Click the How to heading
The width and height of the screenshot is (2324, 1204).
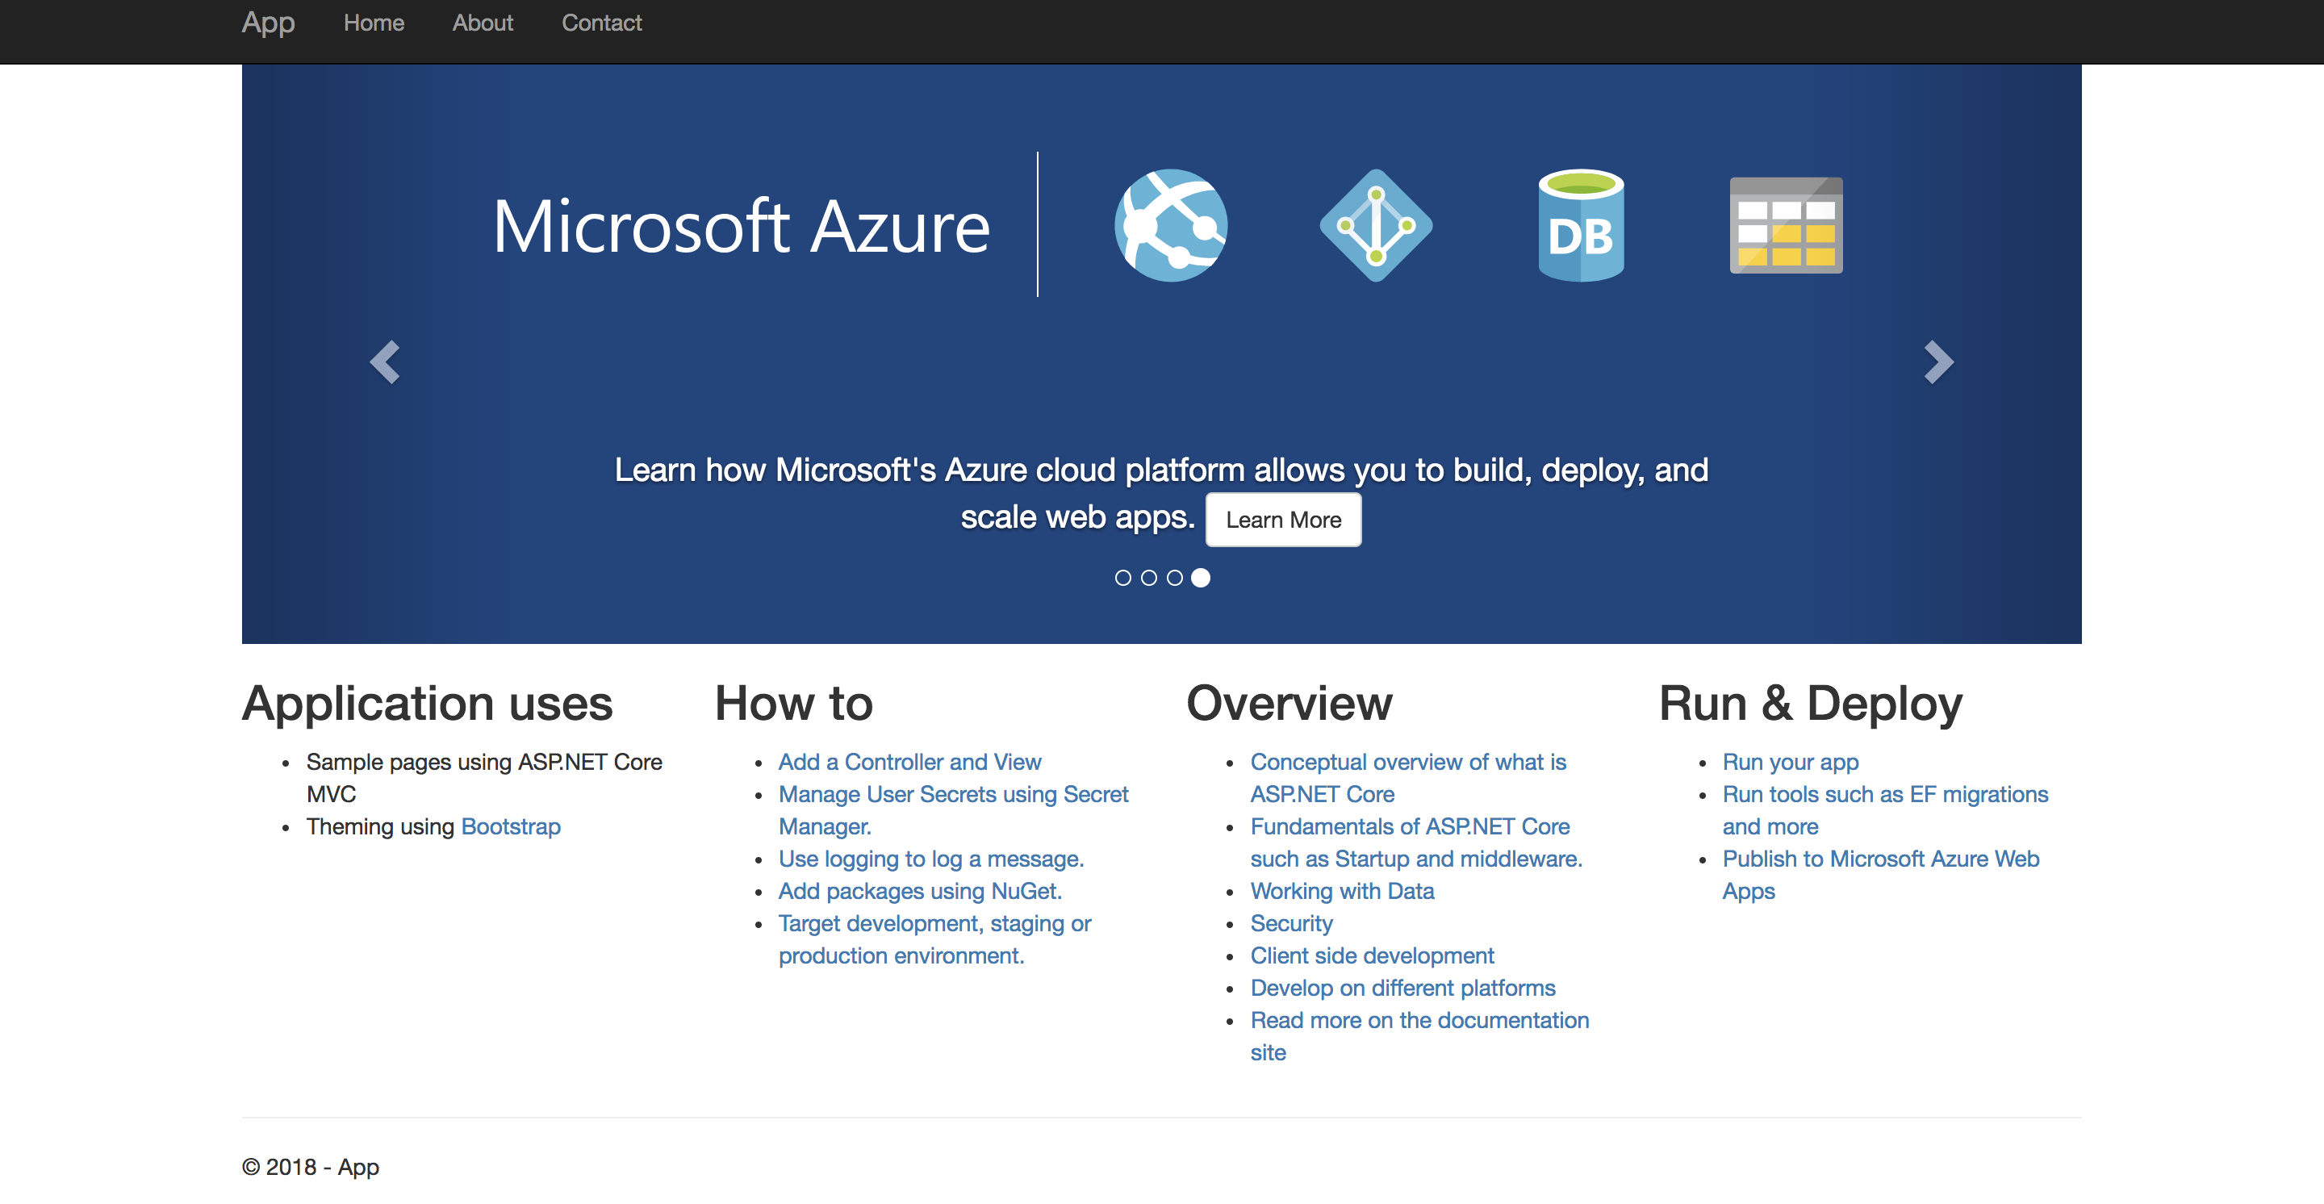click(794, 704)
